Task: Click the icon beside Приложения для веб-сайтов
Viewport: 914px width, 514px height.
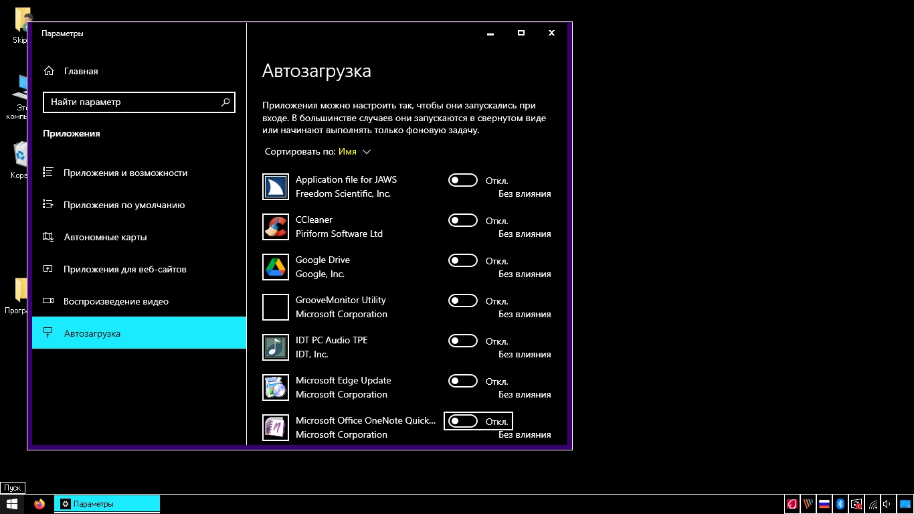Action: (x=48, y=269)
